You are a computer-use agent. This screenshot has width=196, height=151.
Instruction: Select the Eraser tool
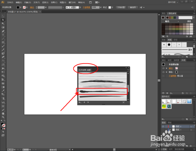point(3,57)
